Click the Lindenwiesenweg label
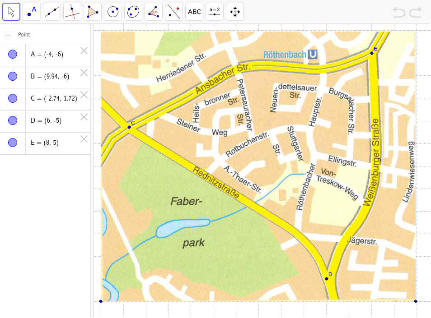 [x=409, y=172]
